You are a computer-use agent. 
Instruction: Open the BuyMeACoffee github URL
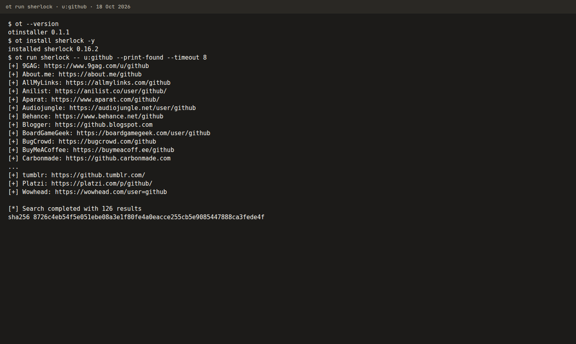tap(124, 150)
